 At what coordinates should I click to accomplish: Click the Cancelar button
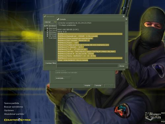[x=99, y=86]
